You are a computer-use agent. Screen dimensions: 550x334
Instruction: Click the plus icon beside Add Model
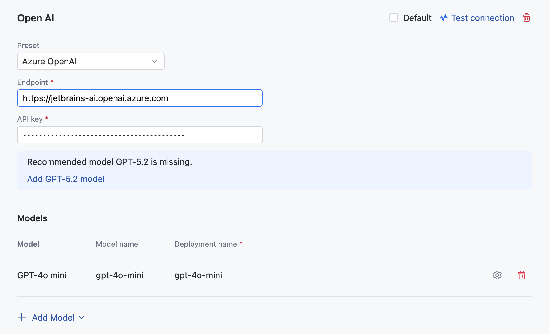click(22, 317)
